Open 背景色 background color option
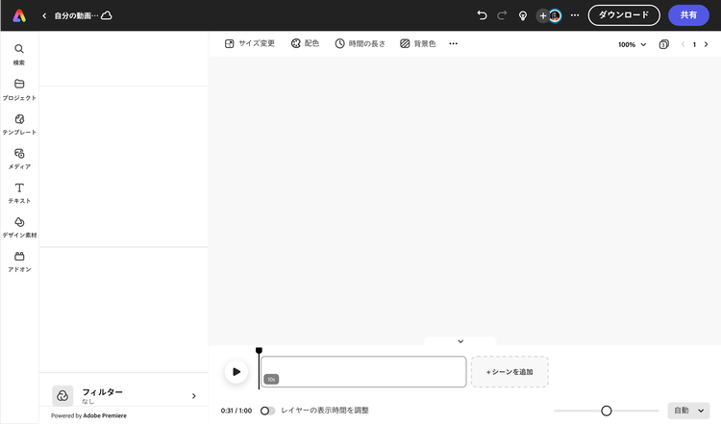Viewport: 721px width, 424px height. [417, 43]
